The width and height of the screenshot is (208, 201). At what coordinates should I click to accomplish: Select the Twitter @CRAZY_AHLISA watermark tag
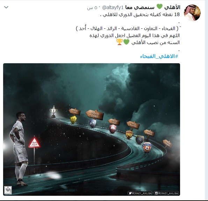[x=140, y=193]
